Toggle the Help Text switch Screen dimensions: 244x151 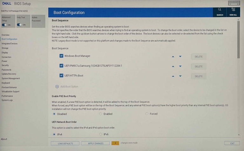(19, 25)
